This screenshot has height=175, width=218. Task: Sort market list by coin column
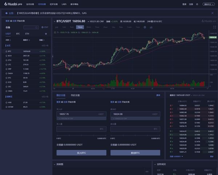tap(8, 40)
